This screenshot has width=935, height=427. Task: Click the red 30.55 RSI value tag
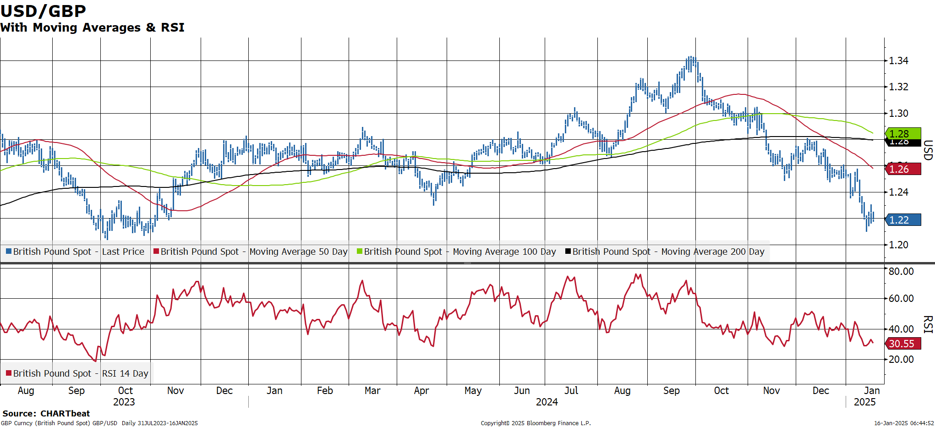click(x=902, y=343)
